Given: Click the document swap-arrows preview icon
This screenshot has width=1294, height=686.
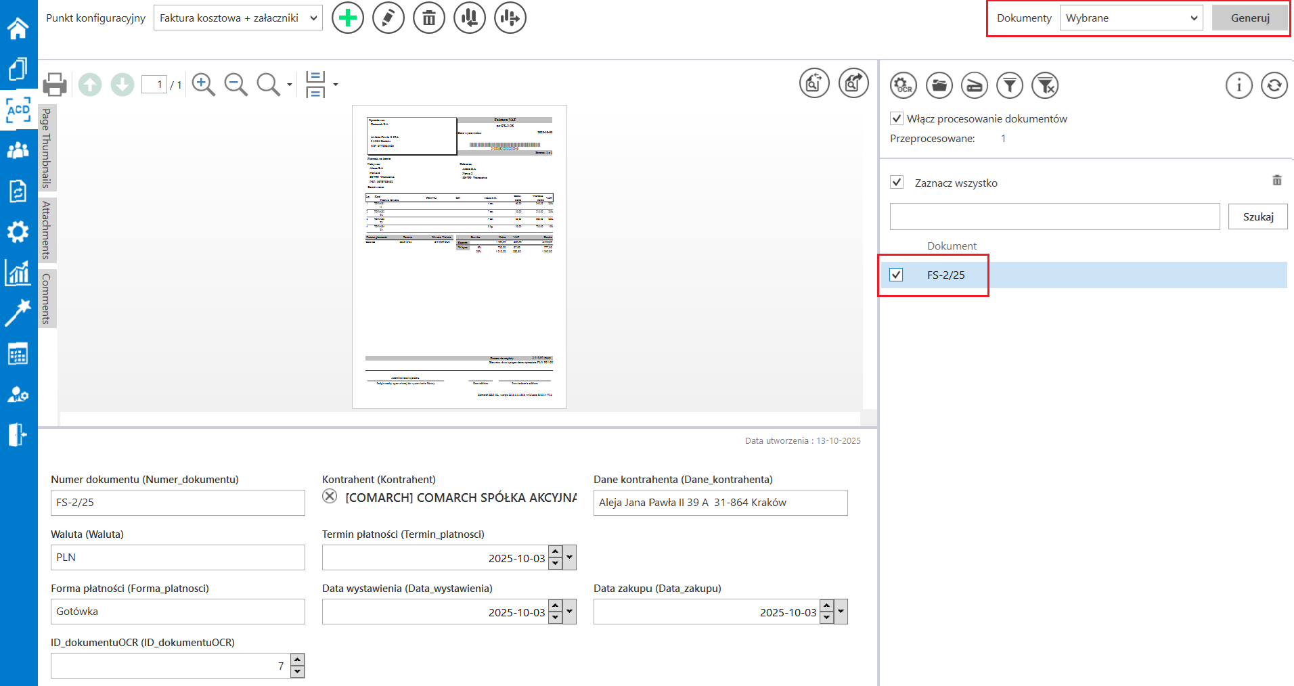Looking at the screenshot, I should point(814,83).
